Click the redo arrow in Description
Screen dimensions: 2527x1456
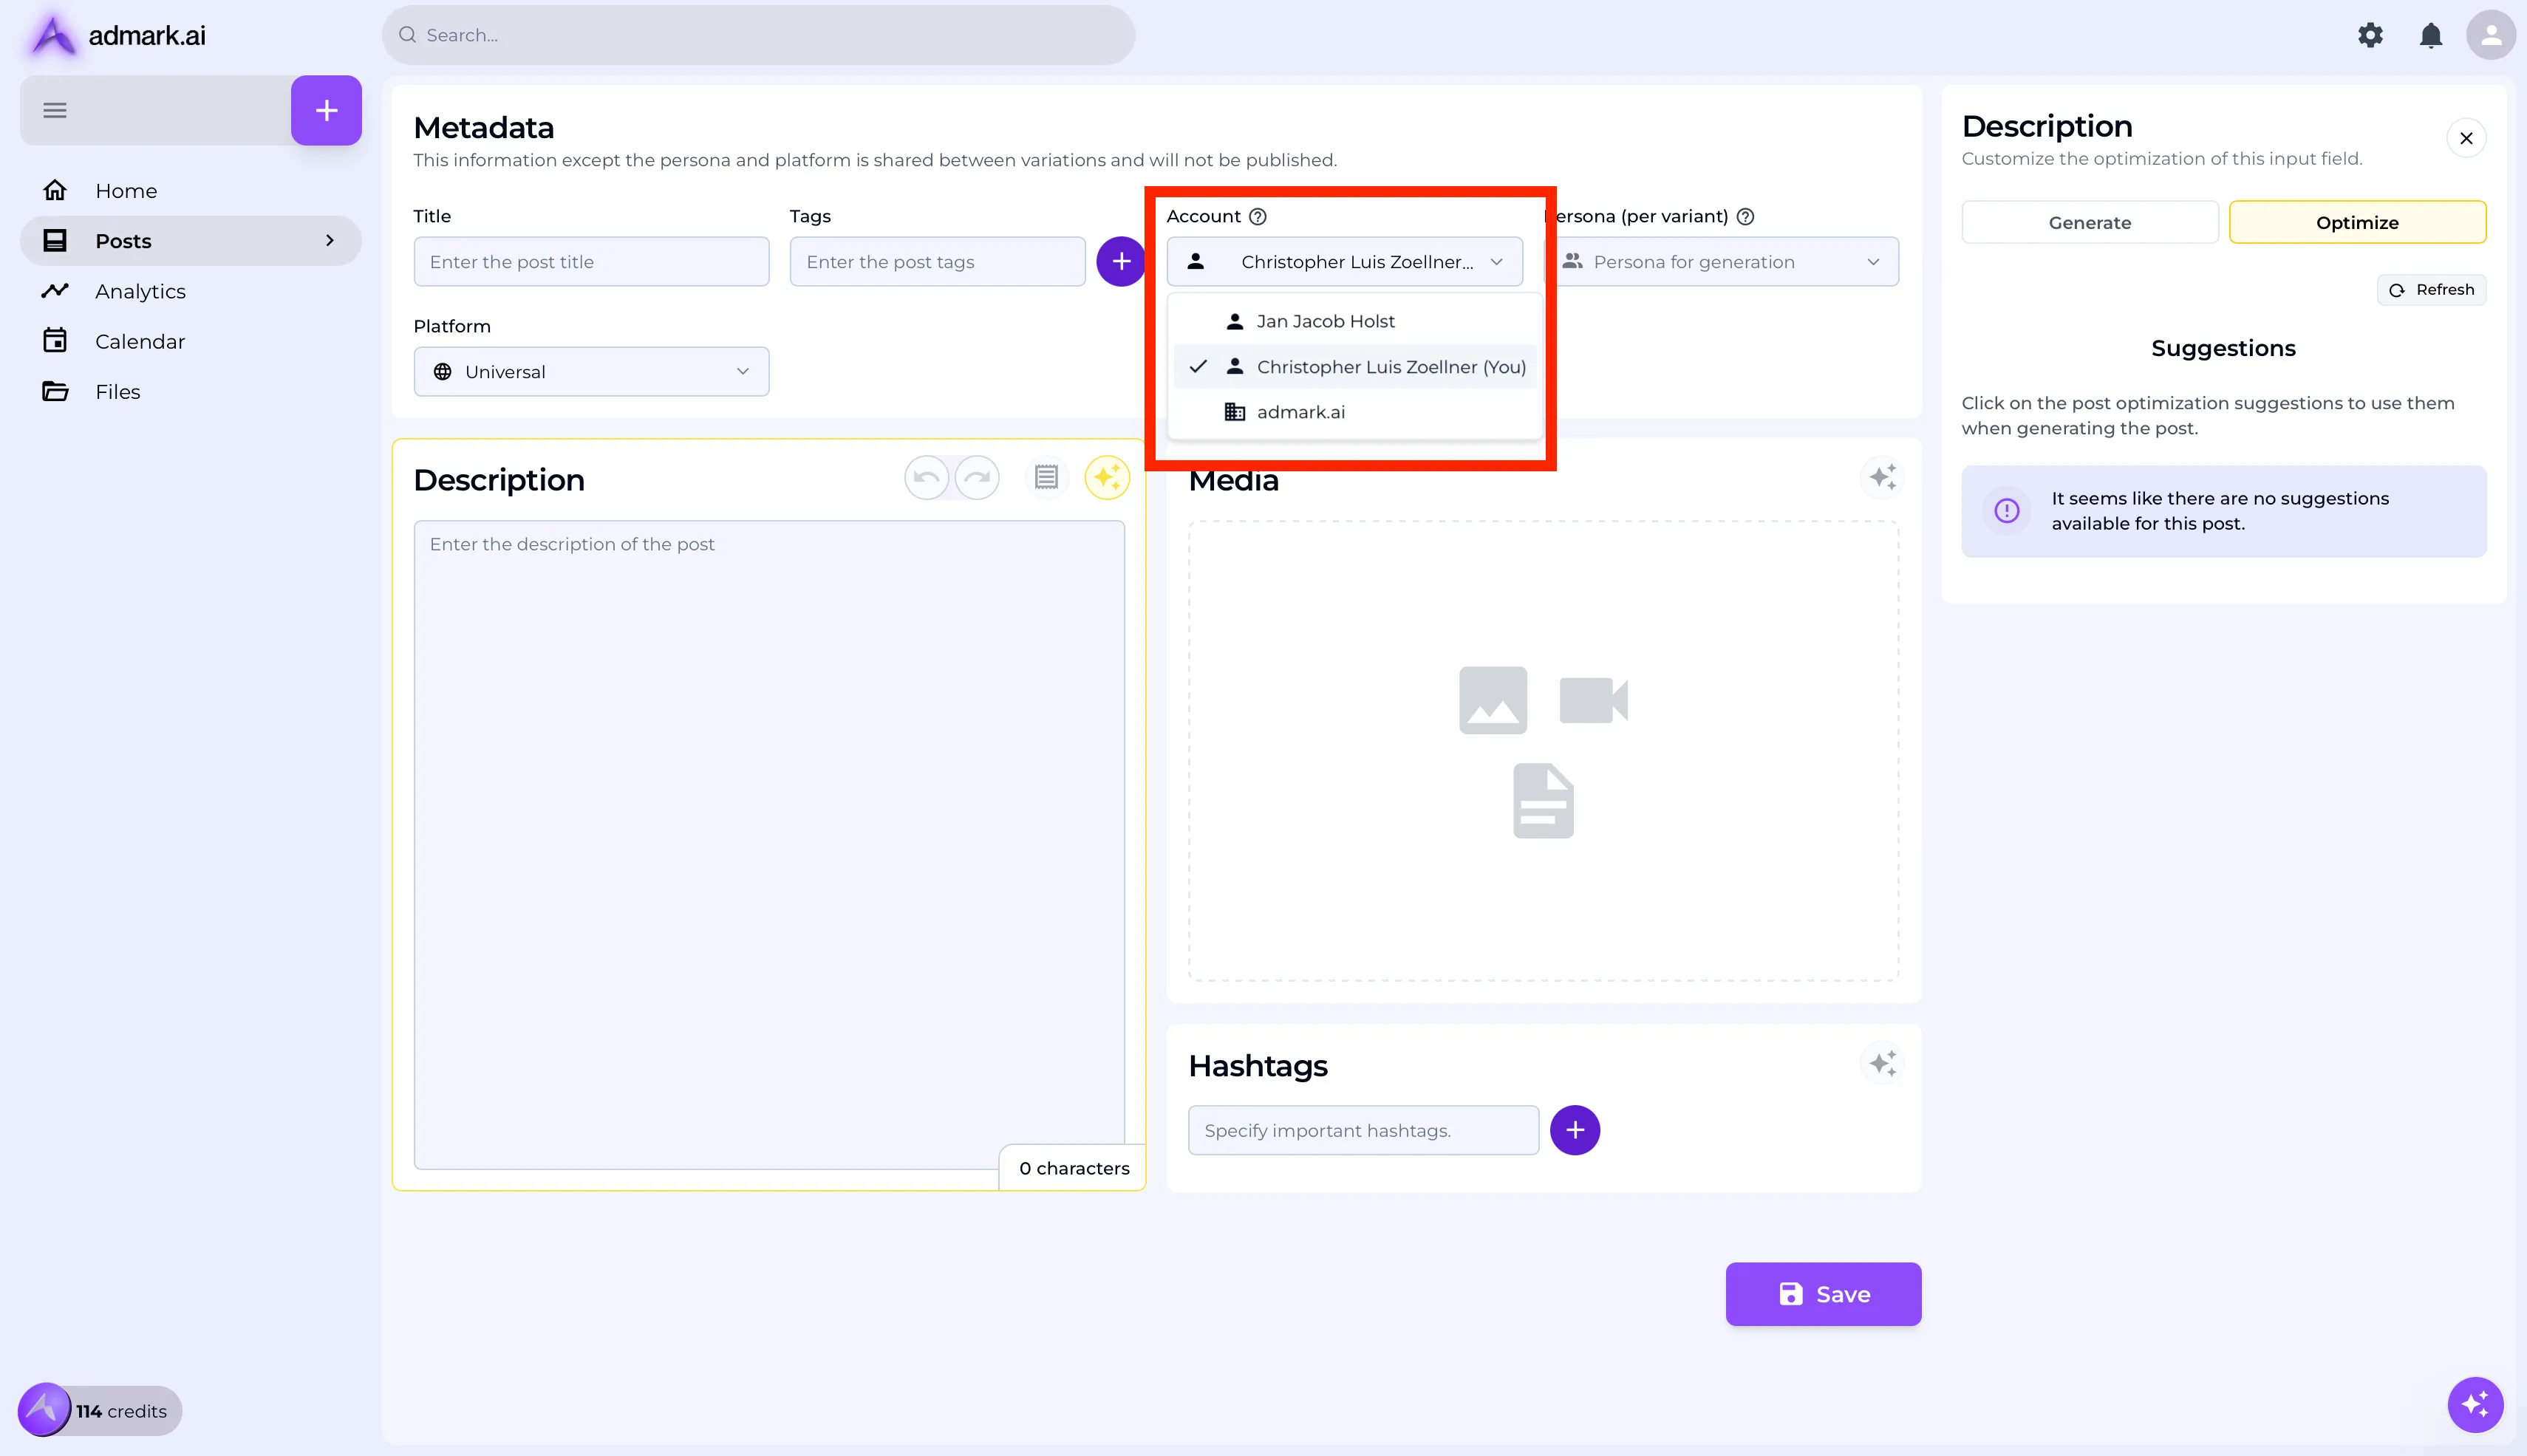click(977, 478)
